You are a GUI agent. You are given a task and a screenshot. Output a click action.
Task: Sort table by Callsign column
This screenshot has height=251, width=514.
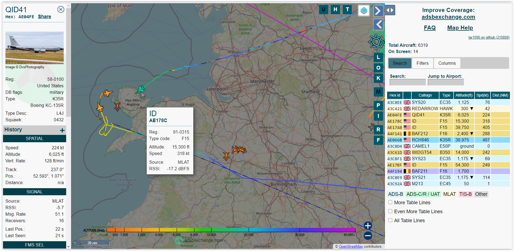click(425, 95)
